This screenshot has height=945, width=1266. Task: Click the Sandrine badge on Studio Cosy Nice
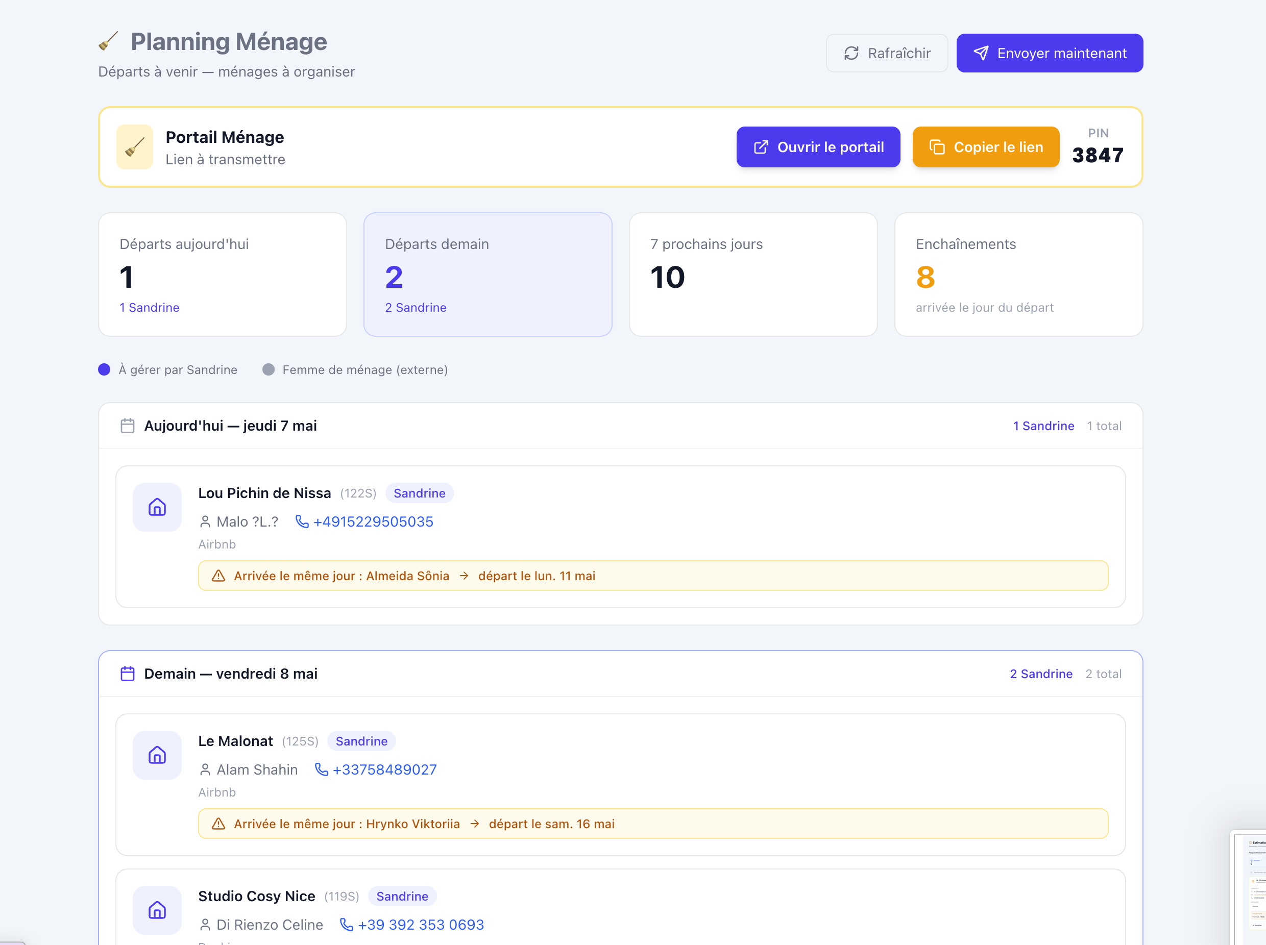tap(402, 896)
